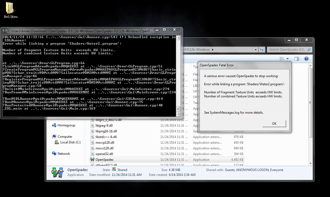
Task: Click the Shared state icon in details pane
Action: [114, 169]
